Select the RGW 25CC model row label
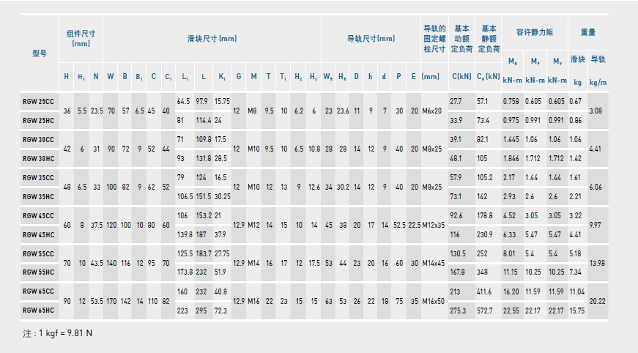The width and height of the screenshot is (638, 353). [x=39, y=100]
